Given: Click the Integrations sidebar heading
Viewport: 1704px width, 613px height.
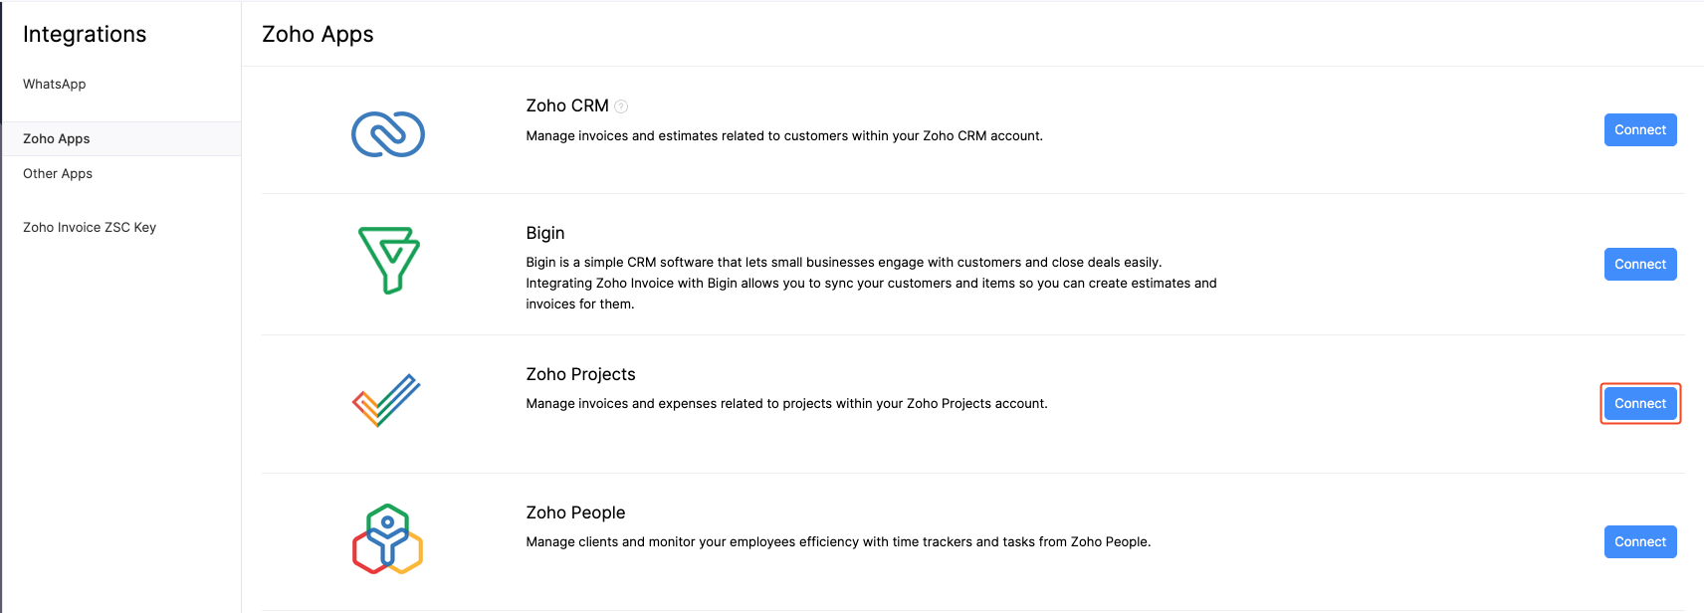Looking at the screenshot, I should point(85,35).
